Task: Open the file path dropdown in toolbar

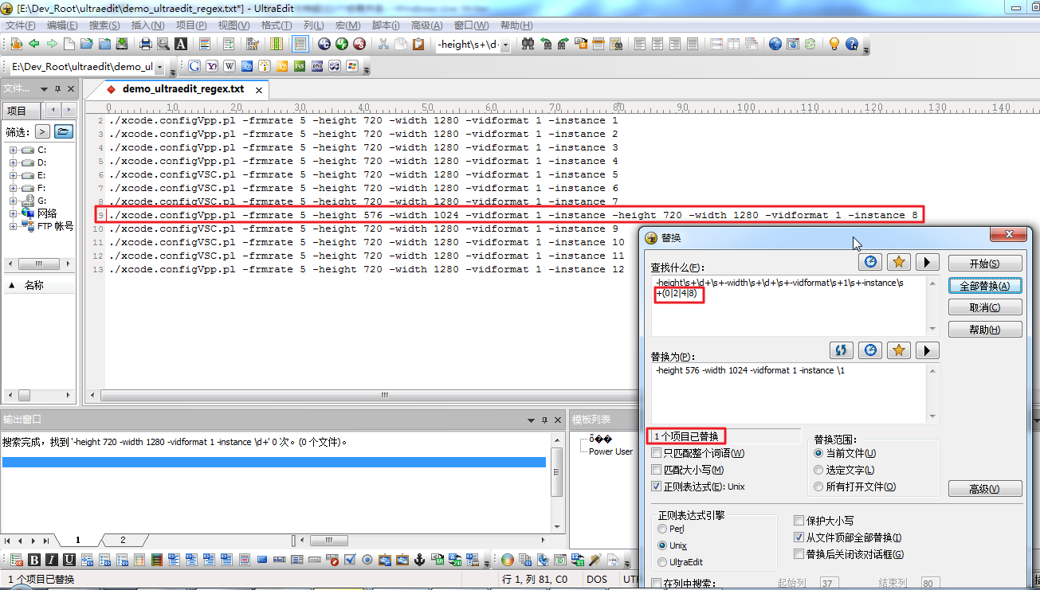Action: pos(159,67)
